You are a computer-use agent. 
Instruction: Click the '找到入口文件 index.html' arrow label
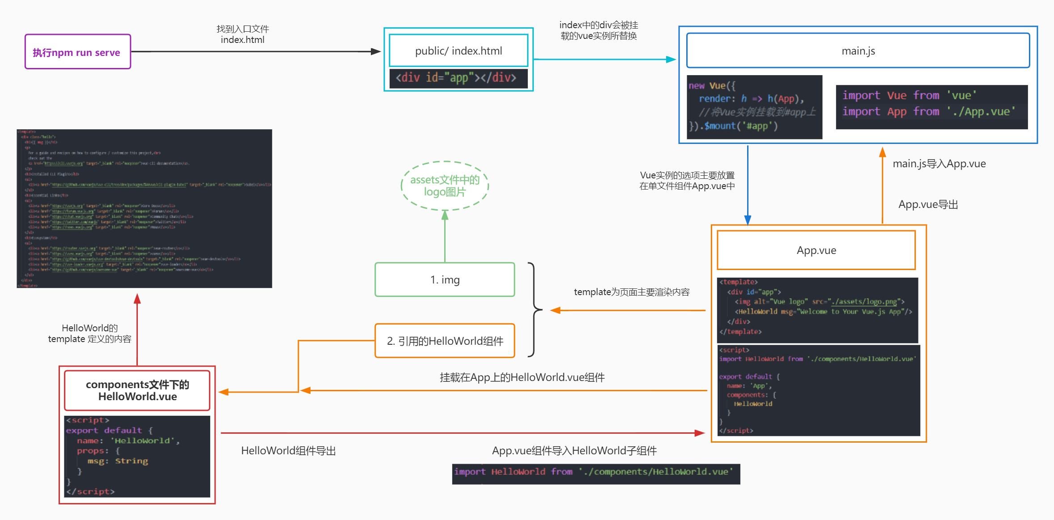(x=242, y=34)
